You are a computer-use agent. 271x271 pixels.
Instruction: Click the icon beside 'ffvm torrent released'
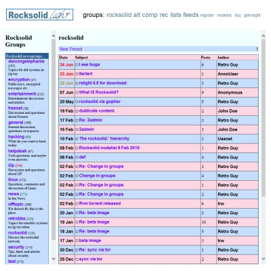tap(77, 203)
